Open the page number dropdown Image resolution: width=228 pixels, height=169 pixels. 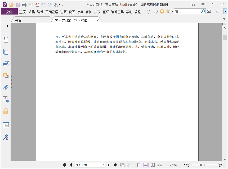point(103,165)
